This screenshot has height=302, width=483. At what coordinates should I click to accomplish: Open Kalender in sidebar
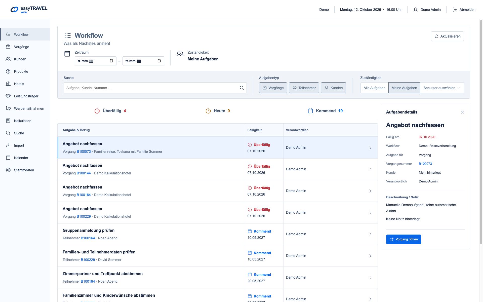pos(25,158)
